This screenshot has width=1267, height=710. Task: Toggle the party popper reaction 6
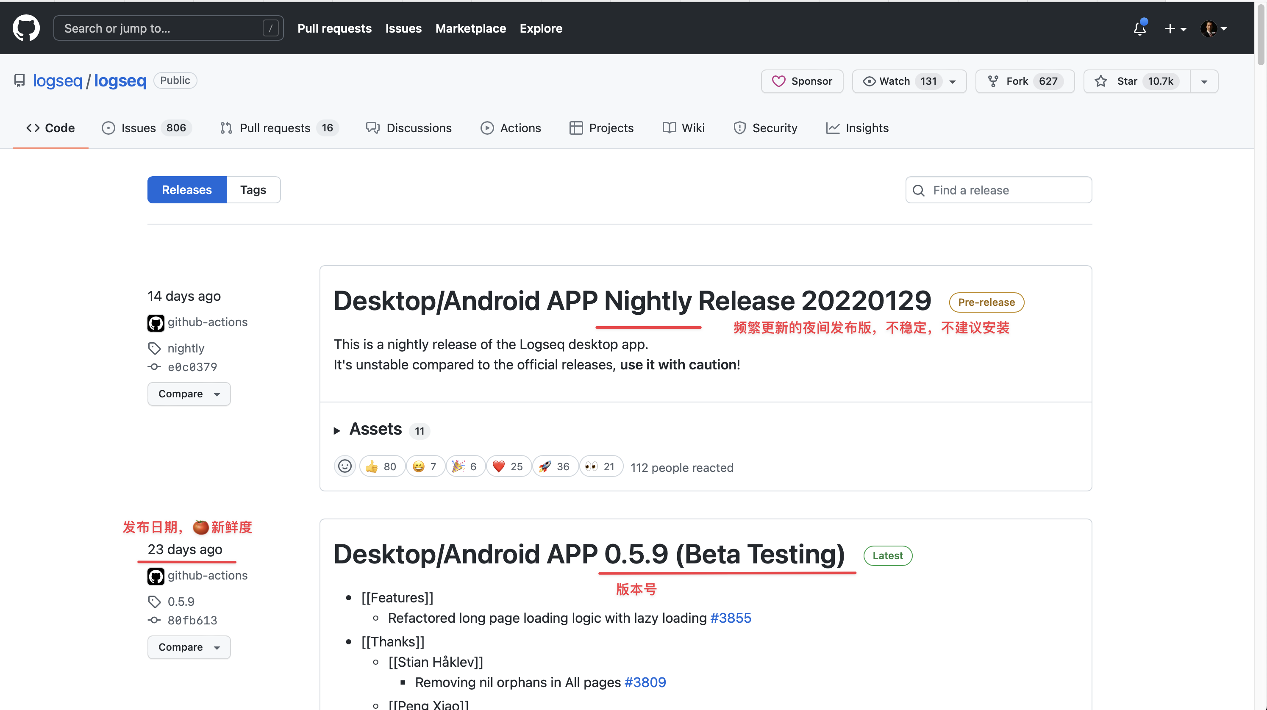[x=465, y=466]
